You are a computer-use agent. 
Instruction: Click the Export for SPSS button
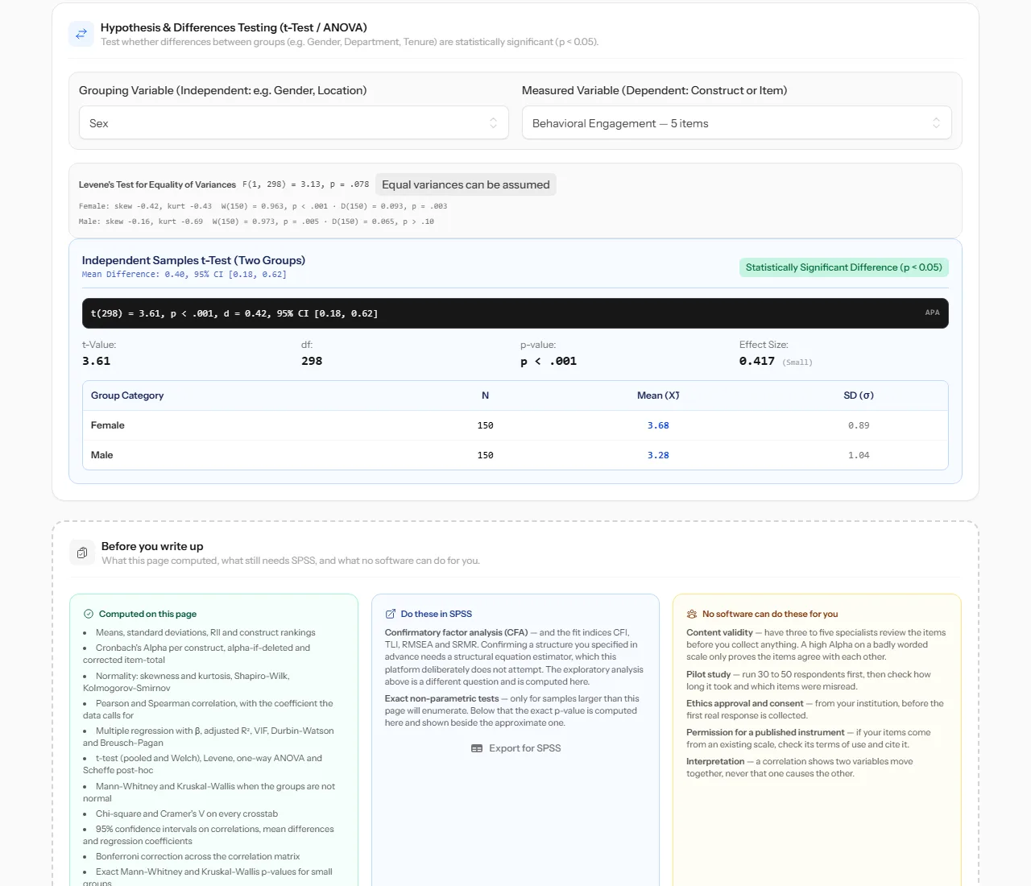[515, 748]
